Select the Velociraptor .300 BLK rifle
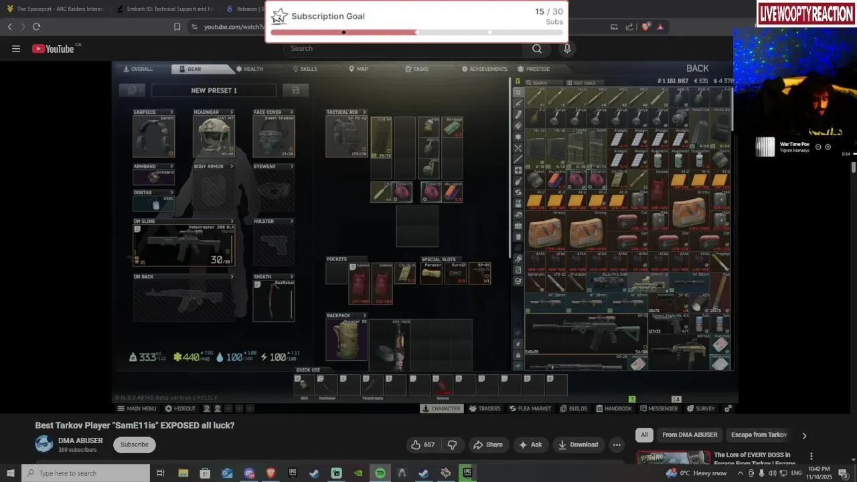This screenshot has height=482, width=857. pos(184,245)
